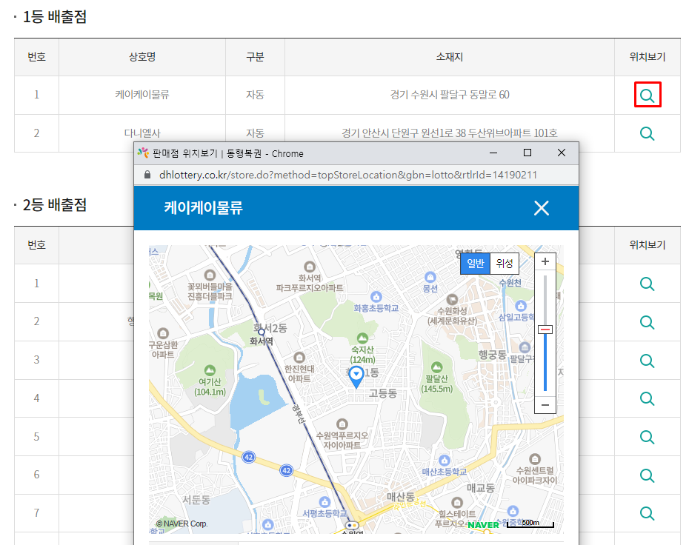This screenshot has width=689, height=545.
Task: Click the map zoom slider handle
Action: (545, 330)
